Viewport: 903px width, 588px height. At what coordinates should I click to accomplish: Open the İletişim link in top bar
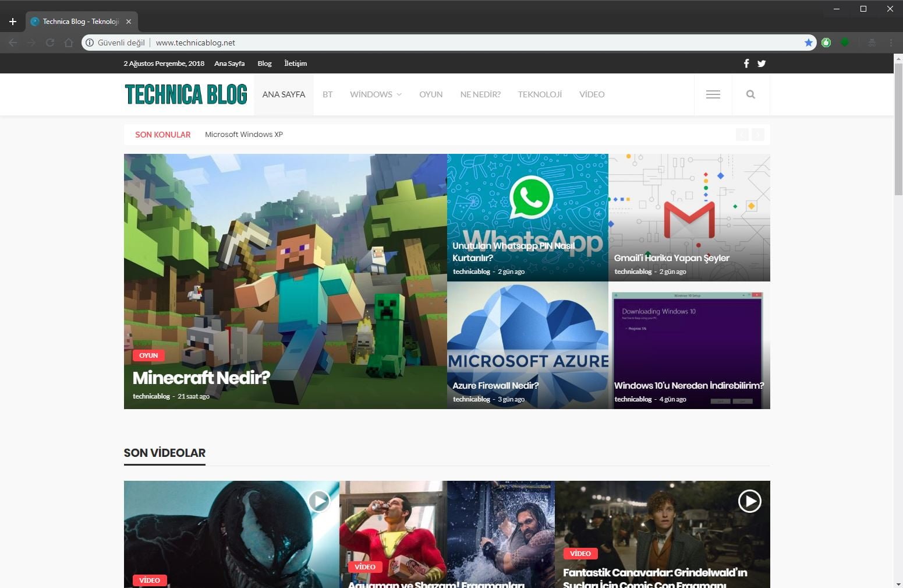click(x=295, y=64)
